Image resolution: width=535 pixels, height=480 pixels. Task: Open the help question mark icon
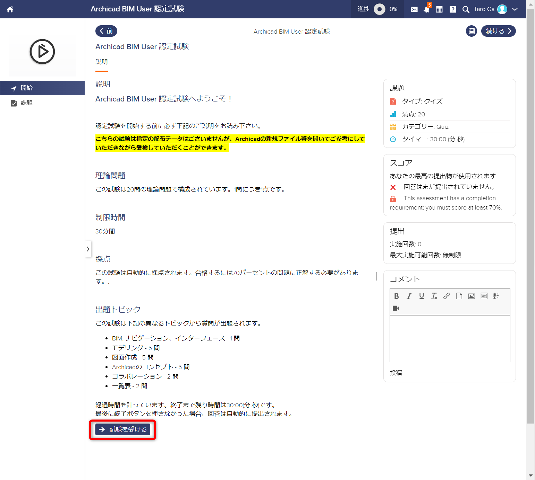click(x=453, y=9)
